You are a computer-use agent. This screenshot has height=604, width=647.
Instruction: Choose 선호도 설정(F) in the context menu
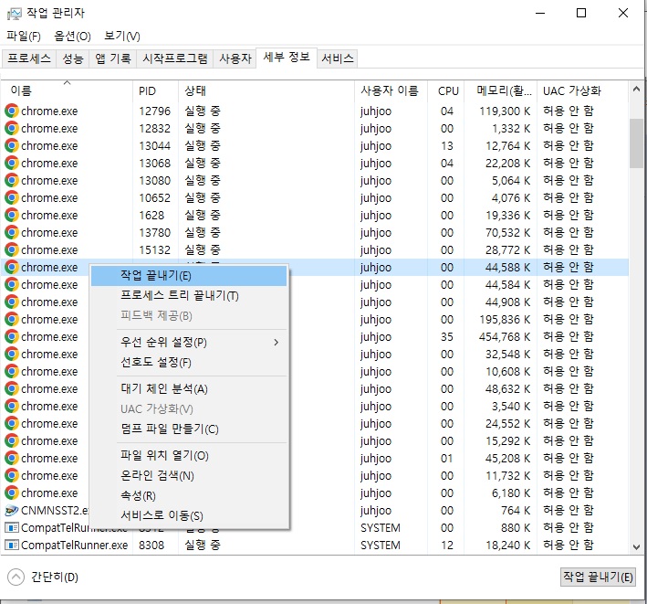pyautogui.click(x=189, y=363)
